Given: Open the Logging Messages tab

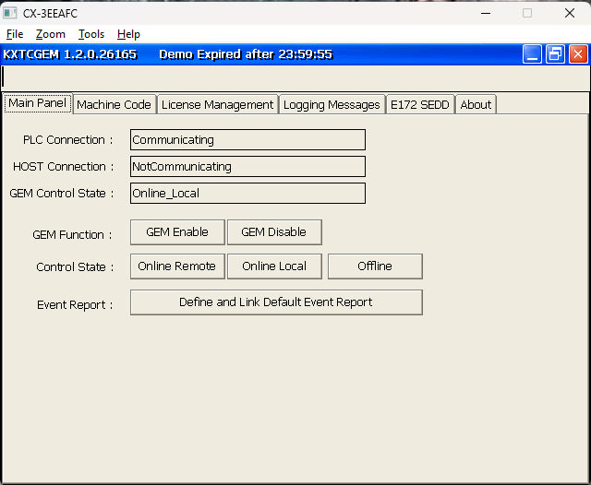Looking at the screenshot, I should coord(332,104).
